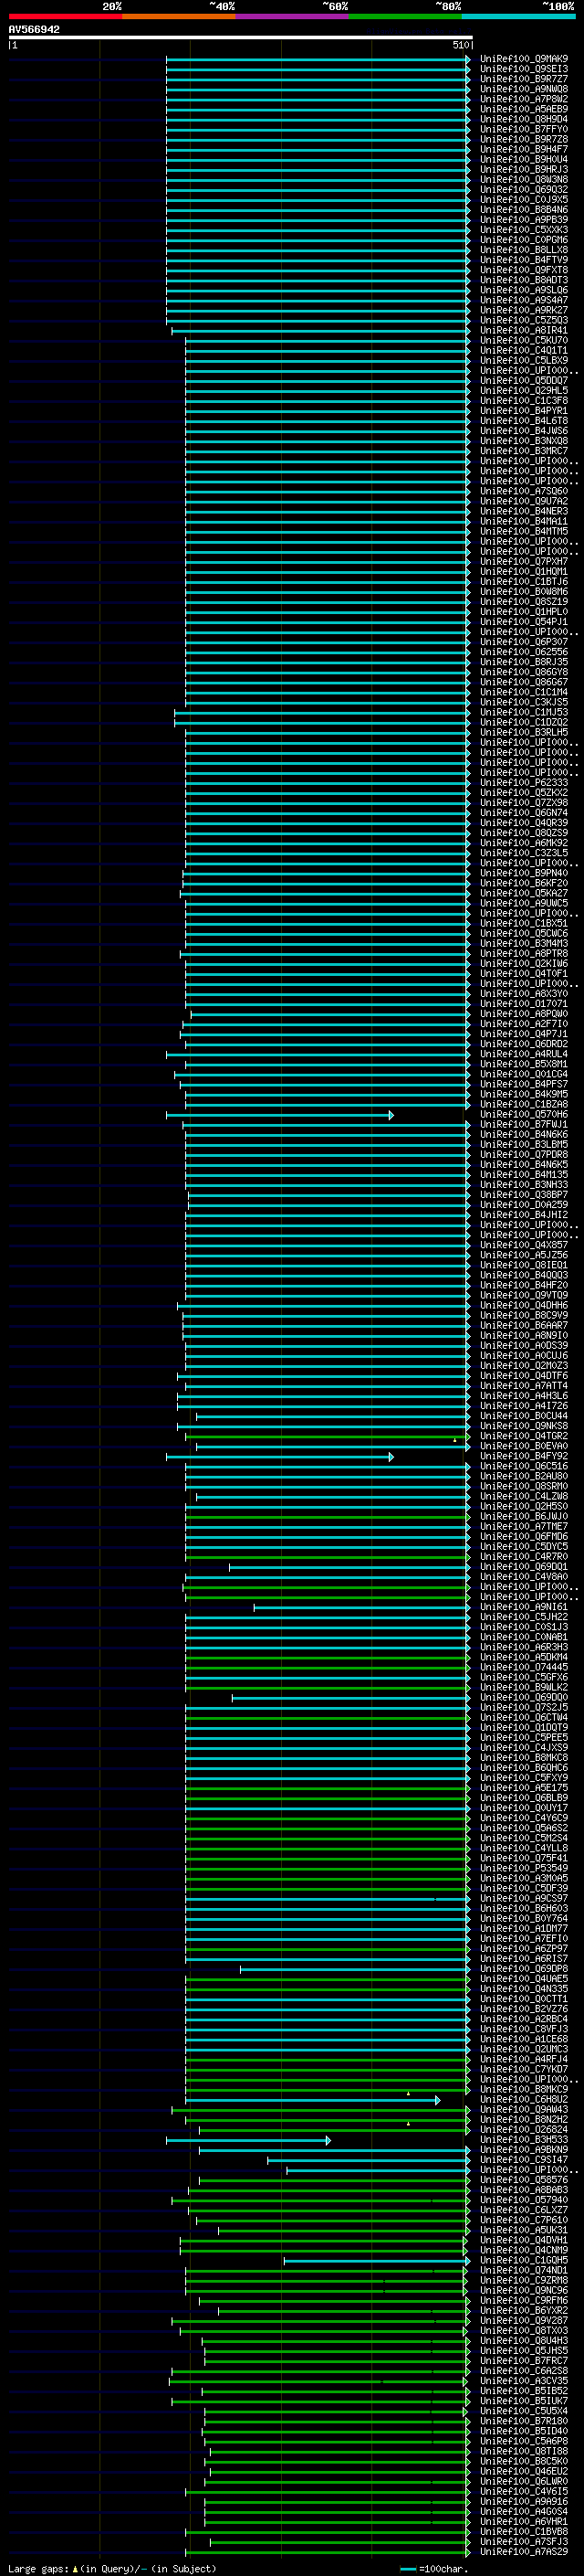Select hit label UniRef100_Q7PDR8
Viewport: 584px width, 2576px height.
tap(523, 1155)
